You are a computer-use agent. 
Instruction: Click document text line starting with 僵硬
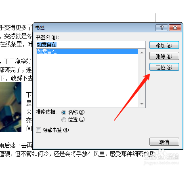(x=78, y=154)
